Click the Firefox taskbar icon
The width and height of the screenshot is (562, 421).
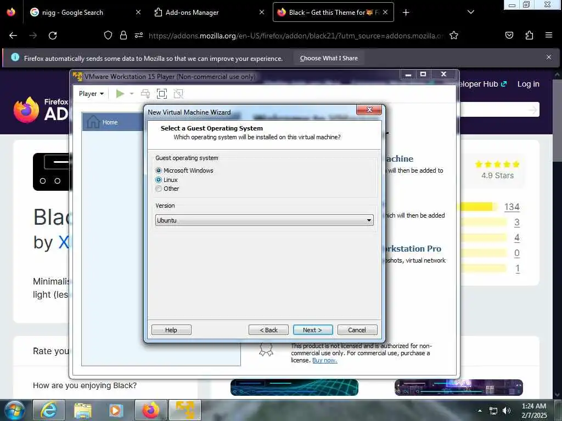[x=150, y=410]
